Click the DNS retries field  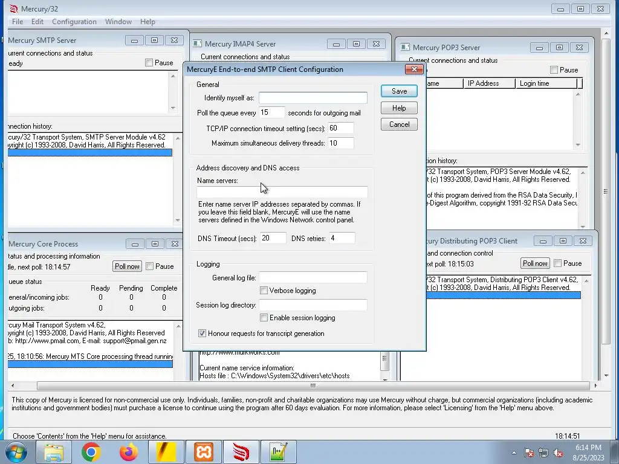(x=342, y=238)
